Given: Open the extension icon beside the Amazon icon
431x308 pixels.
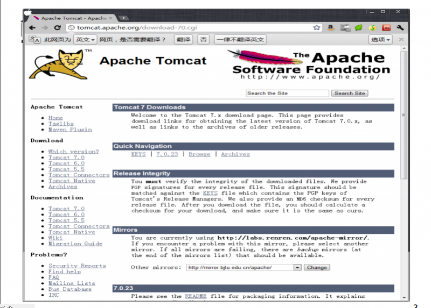Looking at the screenshot, I should (x=345, y=28).
